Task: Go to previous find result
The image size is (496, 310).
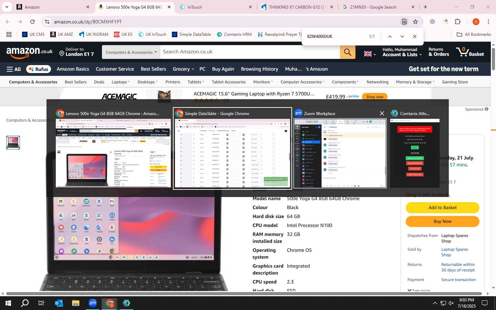Action: click(x=390, y=37)
